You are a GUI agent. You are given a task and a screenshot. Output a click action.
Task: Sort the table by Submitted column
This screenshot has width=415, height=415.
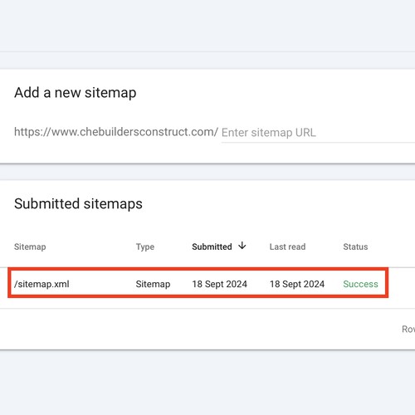click(x=212, y=247)
